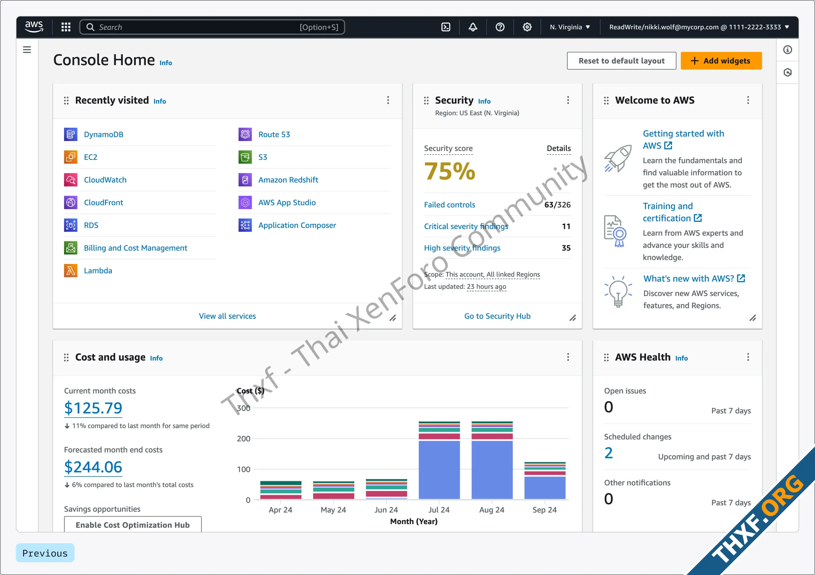Open High severity findings link
Viewport: 815px width, 575px height.
click(462, 248)
